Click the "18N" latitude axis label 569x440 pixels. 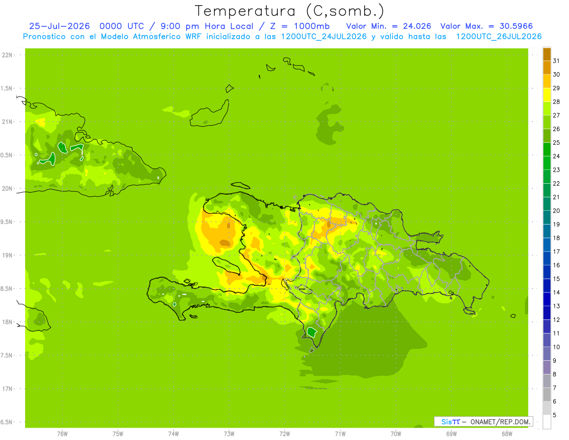7,322
